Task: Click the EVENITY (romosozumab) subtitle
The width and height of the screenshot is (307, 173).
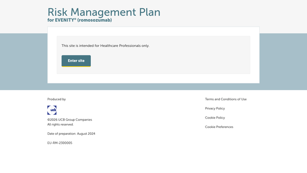Action: (80, 20)
